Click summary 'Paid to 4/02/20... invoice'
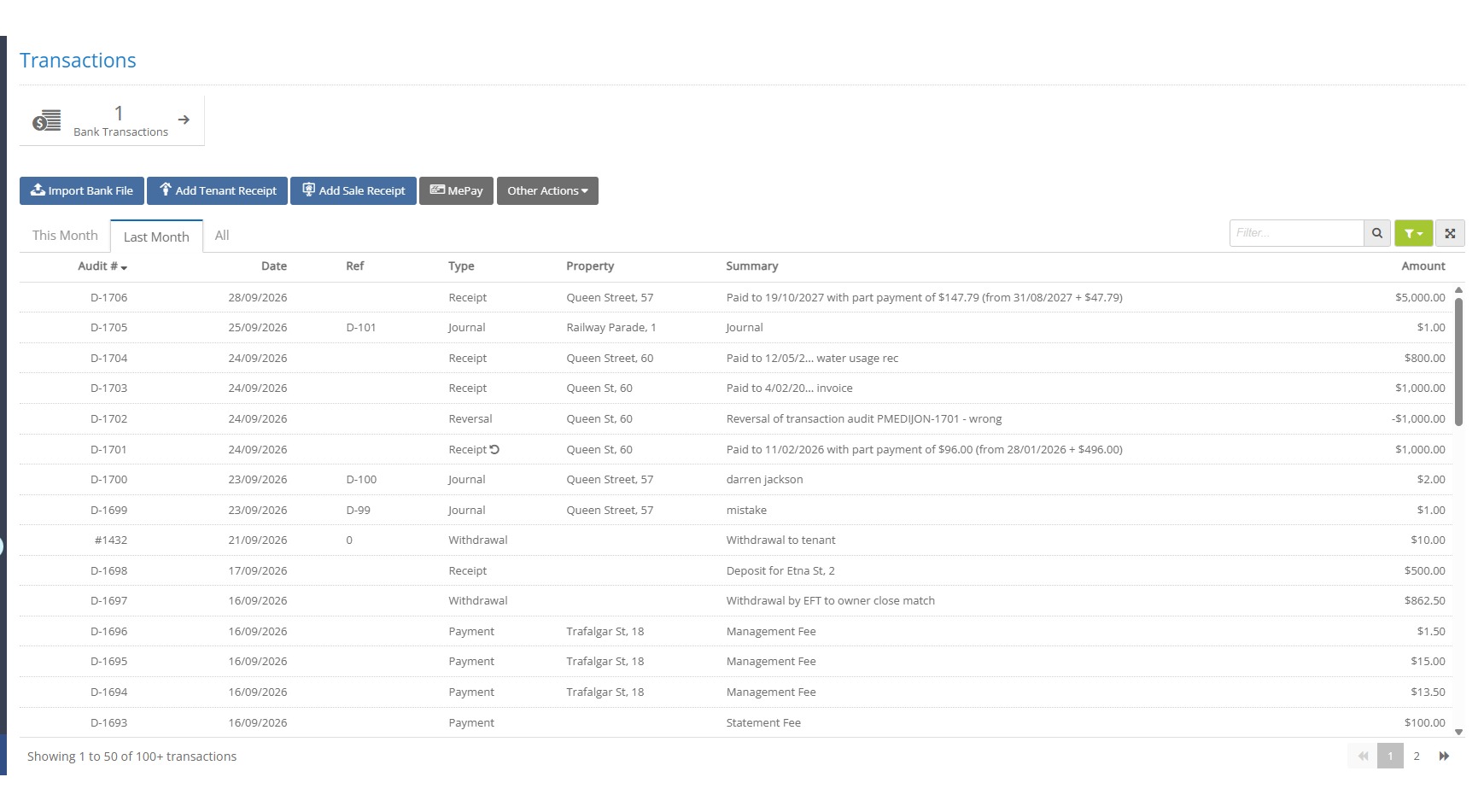 (790, 388)
